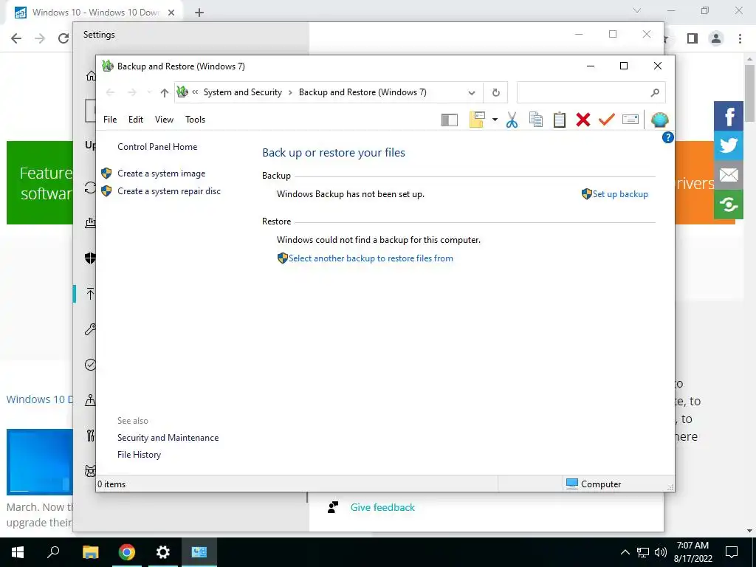
Task: Click the Rename toolbar icon
Action: (x=630, y=119)
